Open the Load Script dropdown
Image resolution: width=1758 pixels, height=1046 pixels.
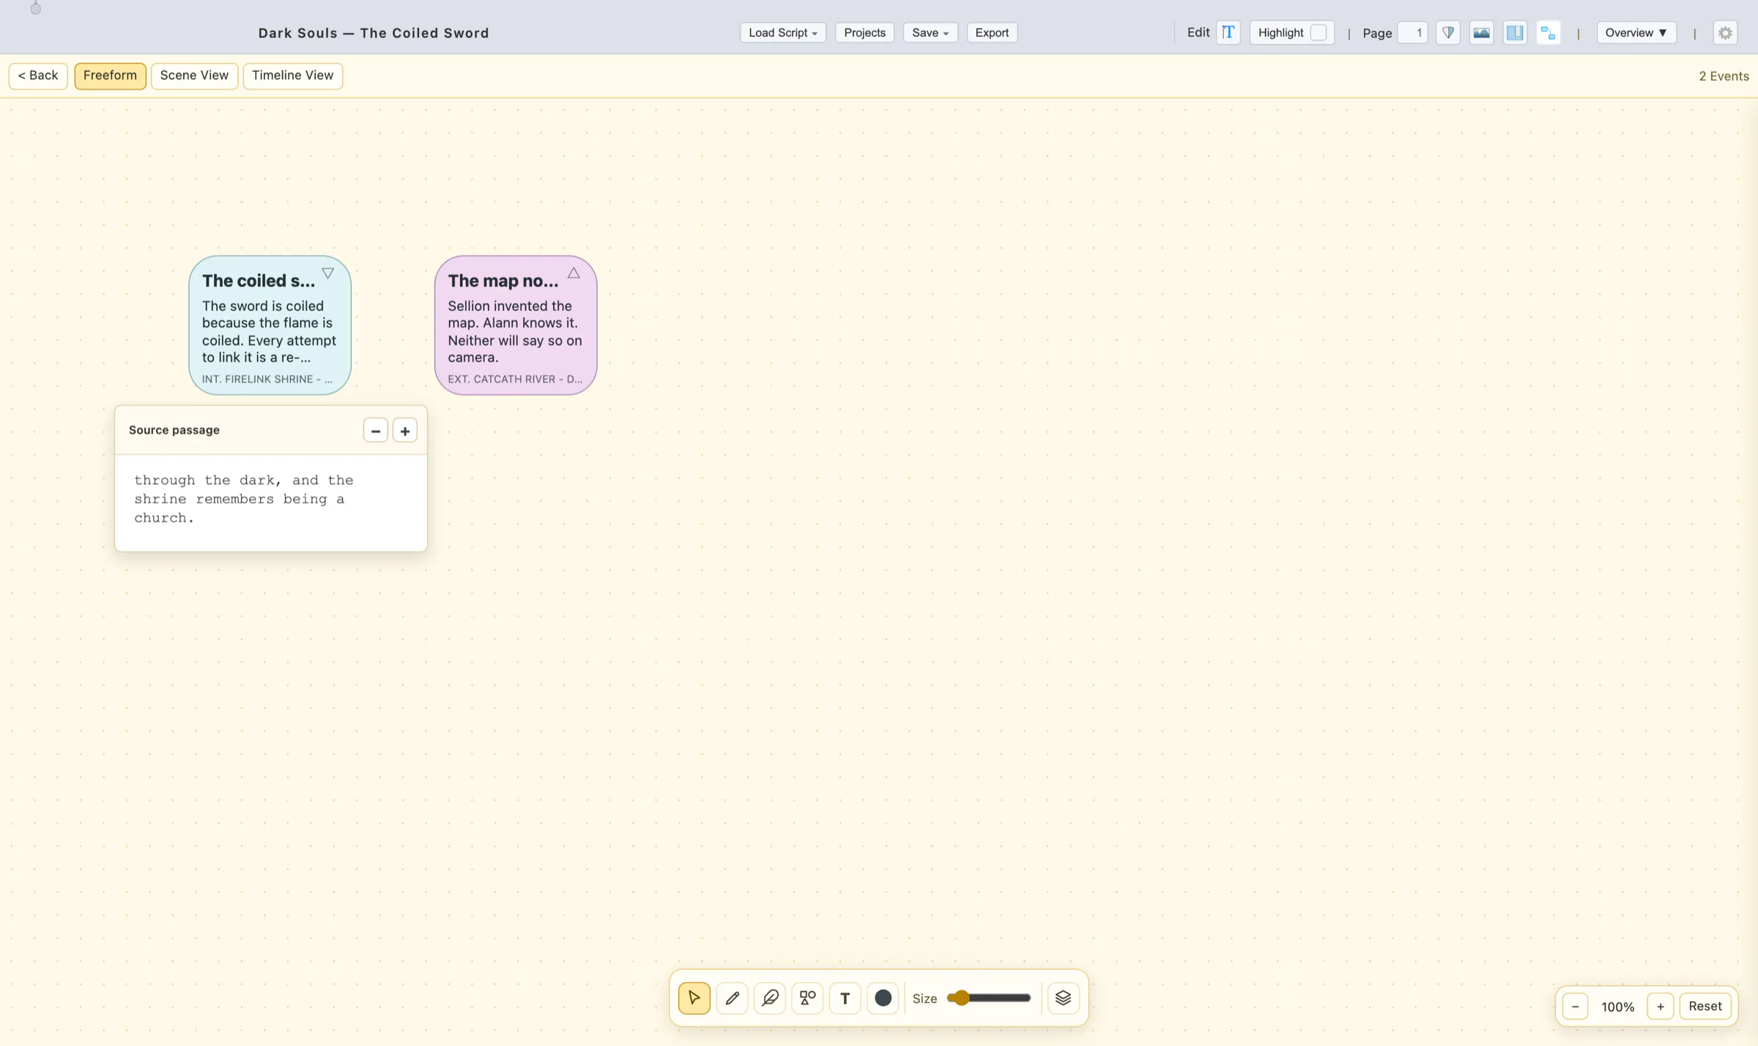[783, 32]
